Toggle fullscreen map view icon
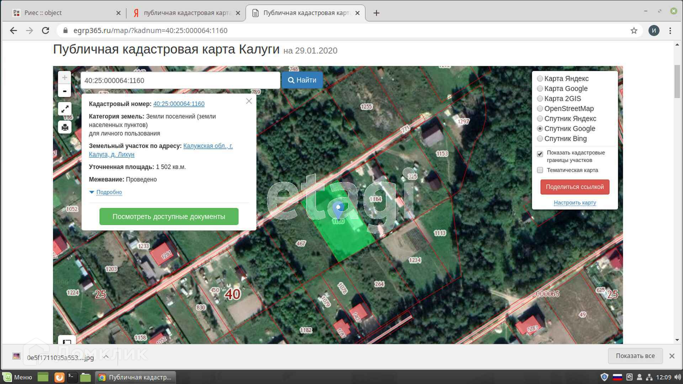The width and height of the screenshot is (683, 384). (x=65, y=109)
